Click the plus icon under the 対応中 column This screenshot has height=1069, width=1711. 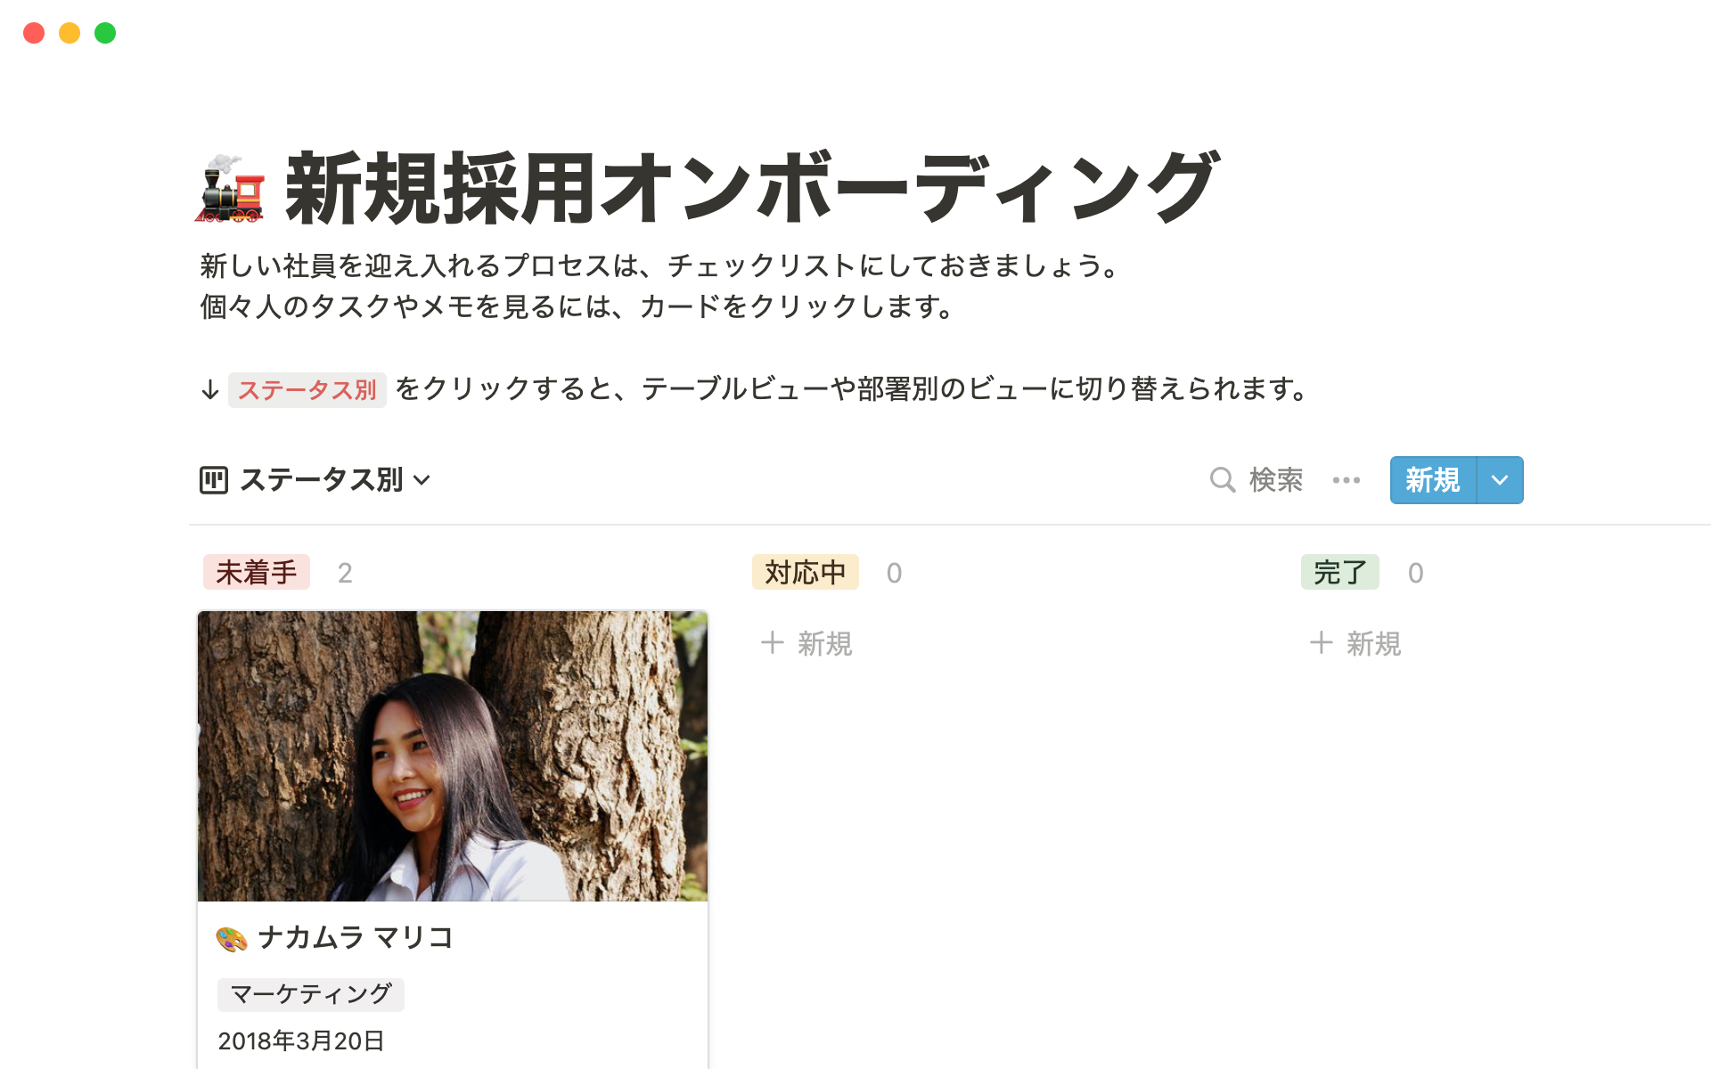772,642
